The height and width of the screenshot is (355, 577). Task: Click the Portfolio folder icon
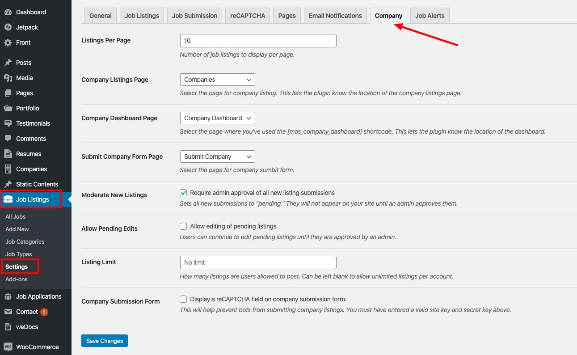[8, 108]
